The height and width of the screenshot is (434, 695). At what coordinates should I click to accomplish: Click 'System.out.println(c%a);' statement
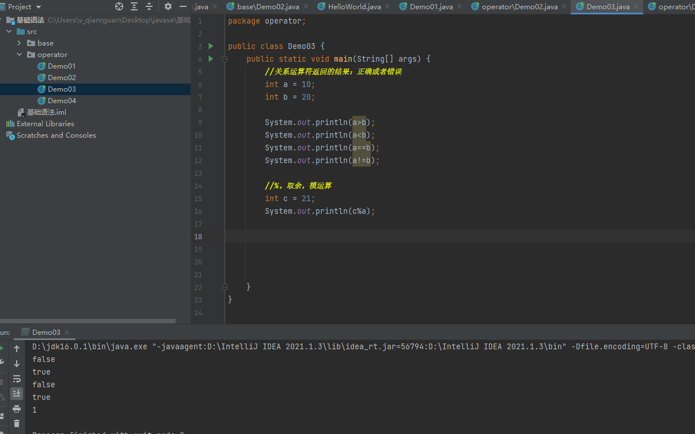pyautogui.click(x=320, y=211)
